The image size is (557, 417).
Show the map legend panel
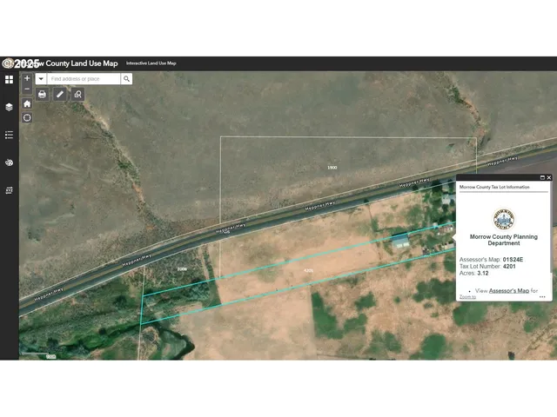point(10,135)
